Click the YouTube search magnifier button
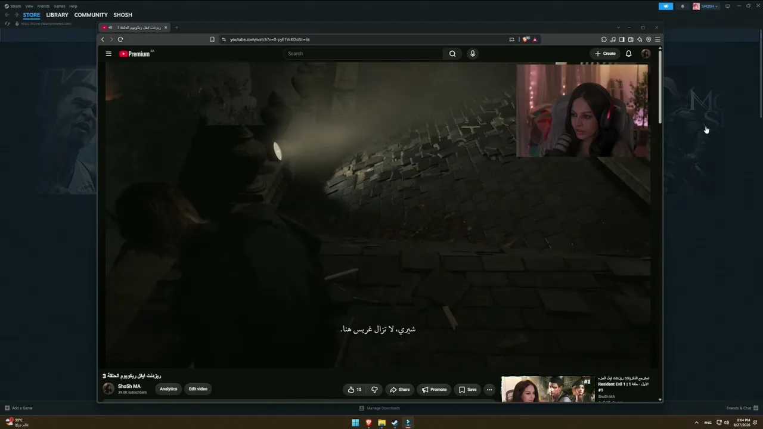This screenshot has width=763, height=429. point(452,54)
